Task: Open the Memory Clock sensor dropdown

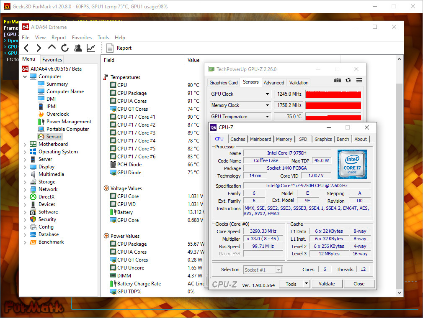Action: 267,105
